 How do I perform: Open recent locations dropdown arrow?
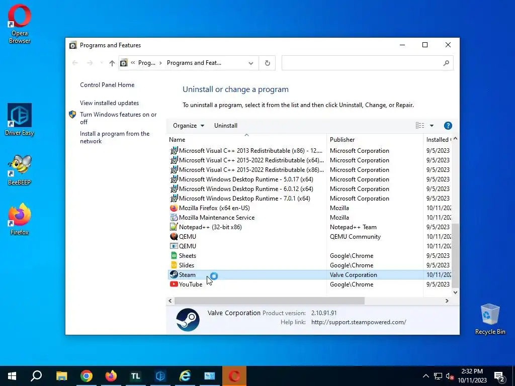[x=102, y=63]
